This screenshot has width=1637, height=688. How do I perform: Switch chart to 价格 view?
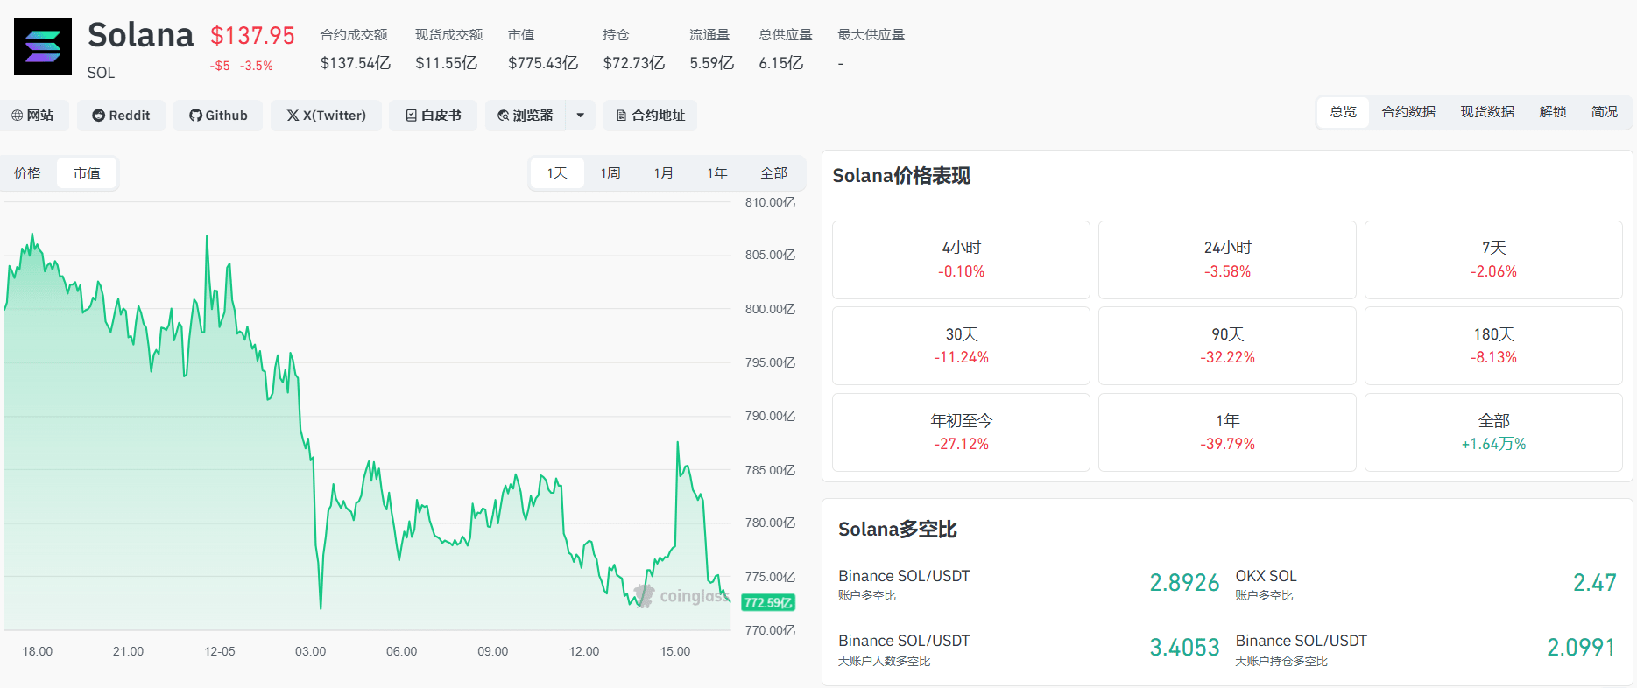(27, 173)
